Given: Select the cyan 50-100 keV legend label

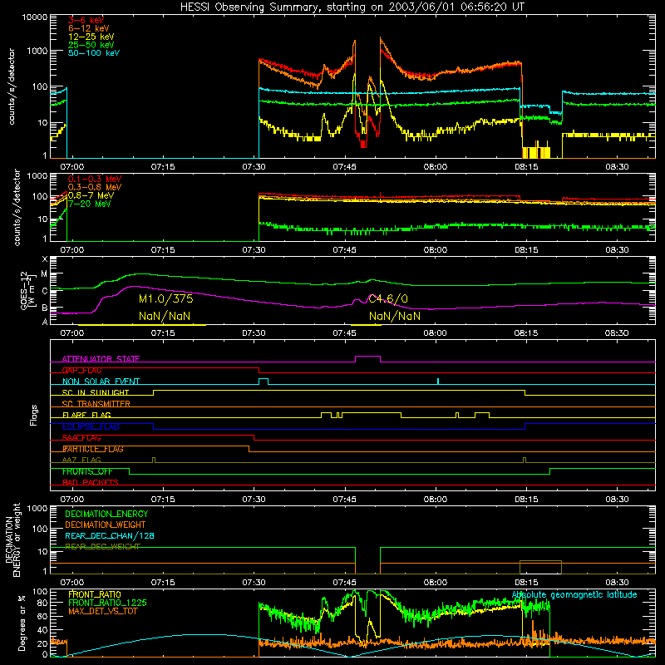Looking at the screenshot, I should (93, 53).
